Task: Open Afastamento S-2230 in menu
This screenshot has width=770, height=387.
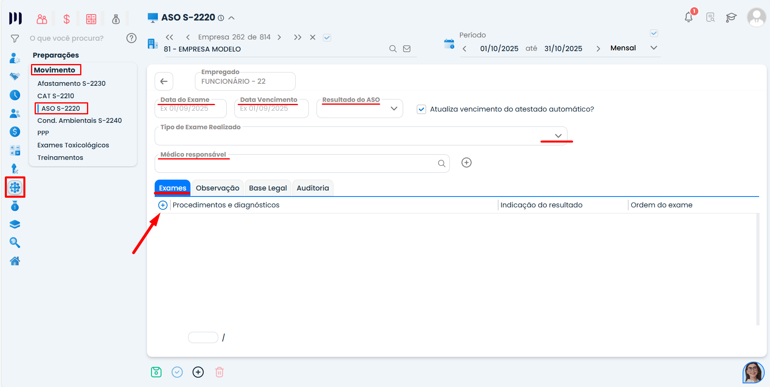Action: (71, 83)
